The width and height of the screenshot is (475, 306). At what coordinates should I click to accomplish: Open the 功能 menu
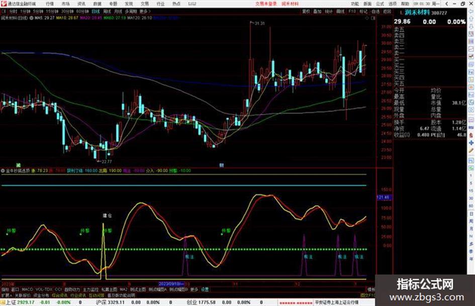(355, 4)
